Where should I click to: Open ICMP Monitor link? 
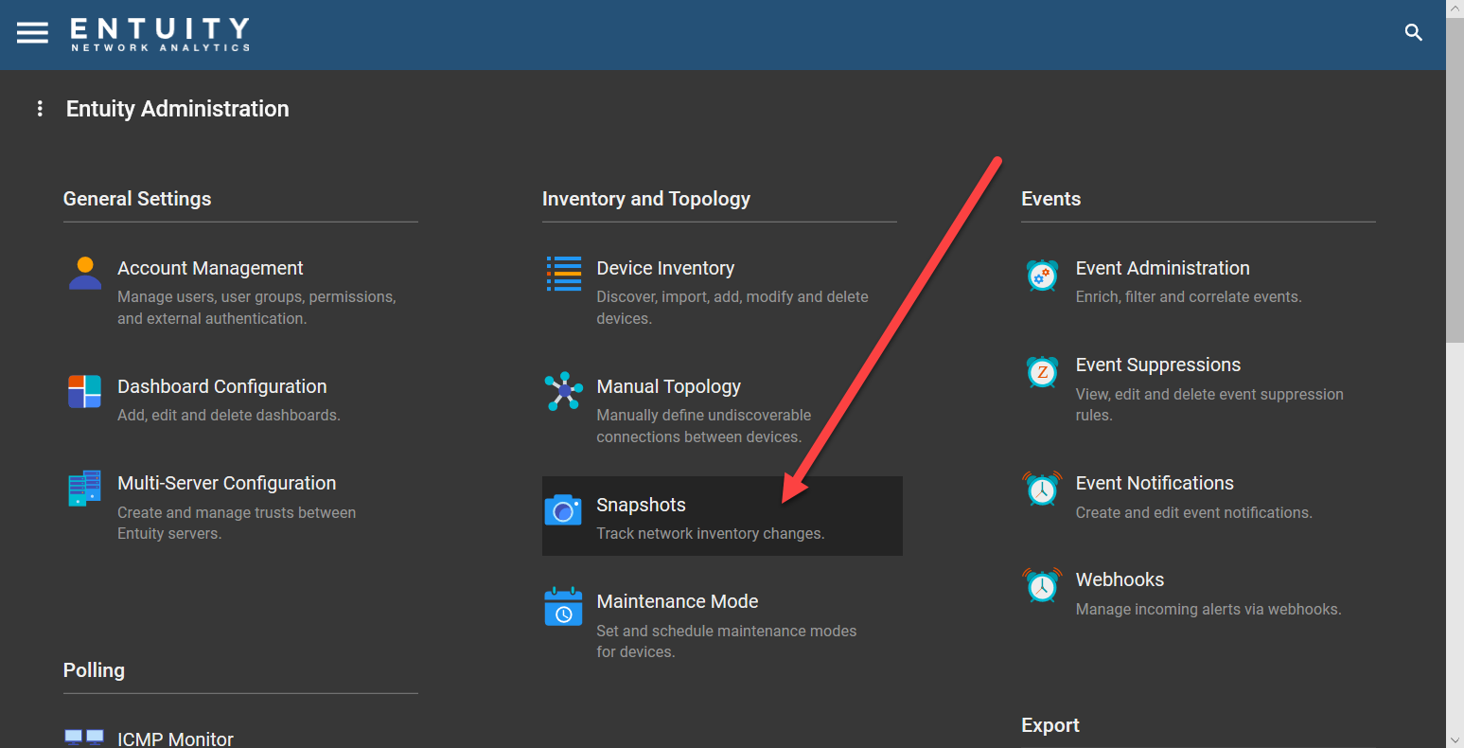click(175, 739)
